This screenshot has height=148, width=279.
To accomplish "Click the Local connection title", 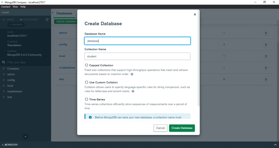I will [5, 12].
